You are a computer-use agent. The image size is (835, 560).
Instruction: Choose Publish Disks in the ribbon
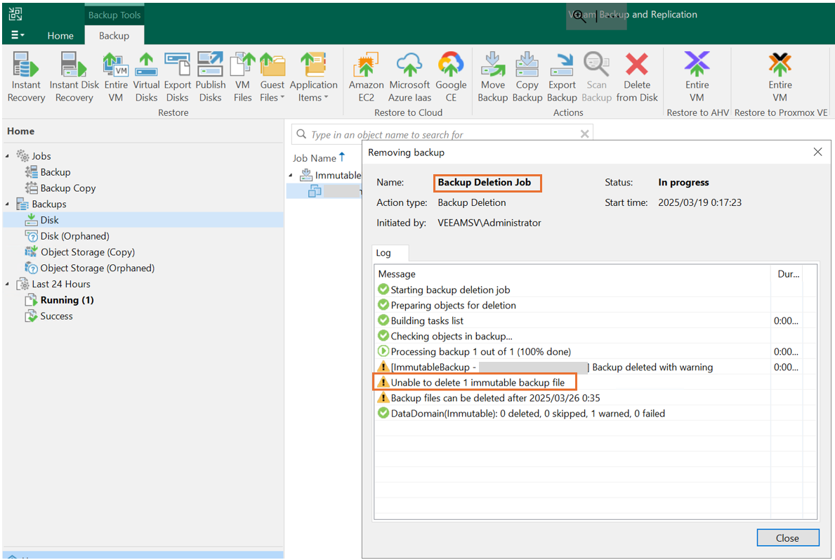tap(211, 77)
